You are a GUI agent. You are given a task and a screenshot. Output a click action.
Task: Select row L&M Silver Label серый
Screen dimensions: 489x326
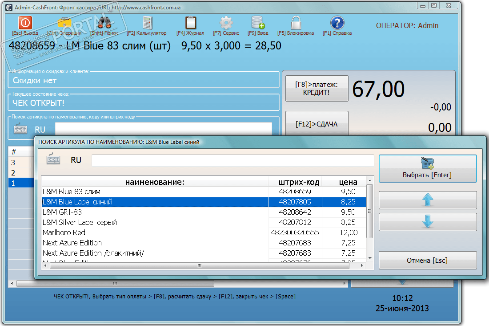(x=204, y=222)
